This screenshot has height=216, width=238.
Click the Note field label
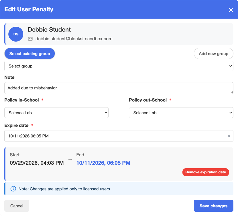[9, 77]
